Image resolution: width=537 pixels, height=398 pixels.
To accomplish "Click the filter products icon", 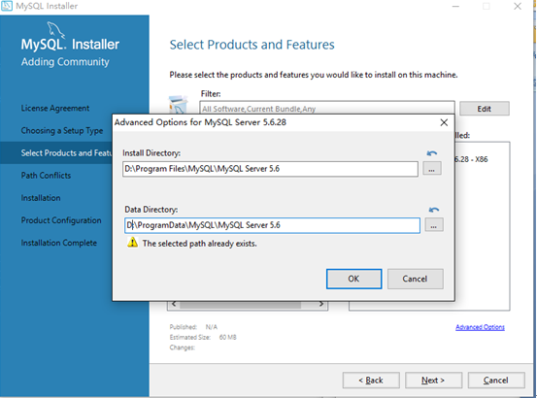I will pos(178,105).
